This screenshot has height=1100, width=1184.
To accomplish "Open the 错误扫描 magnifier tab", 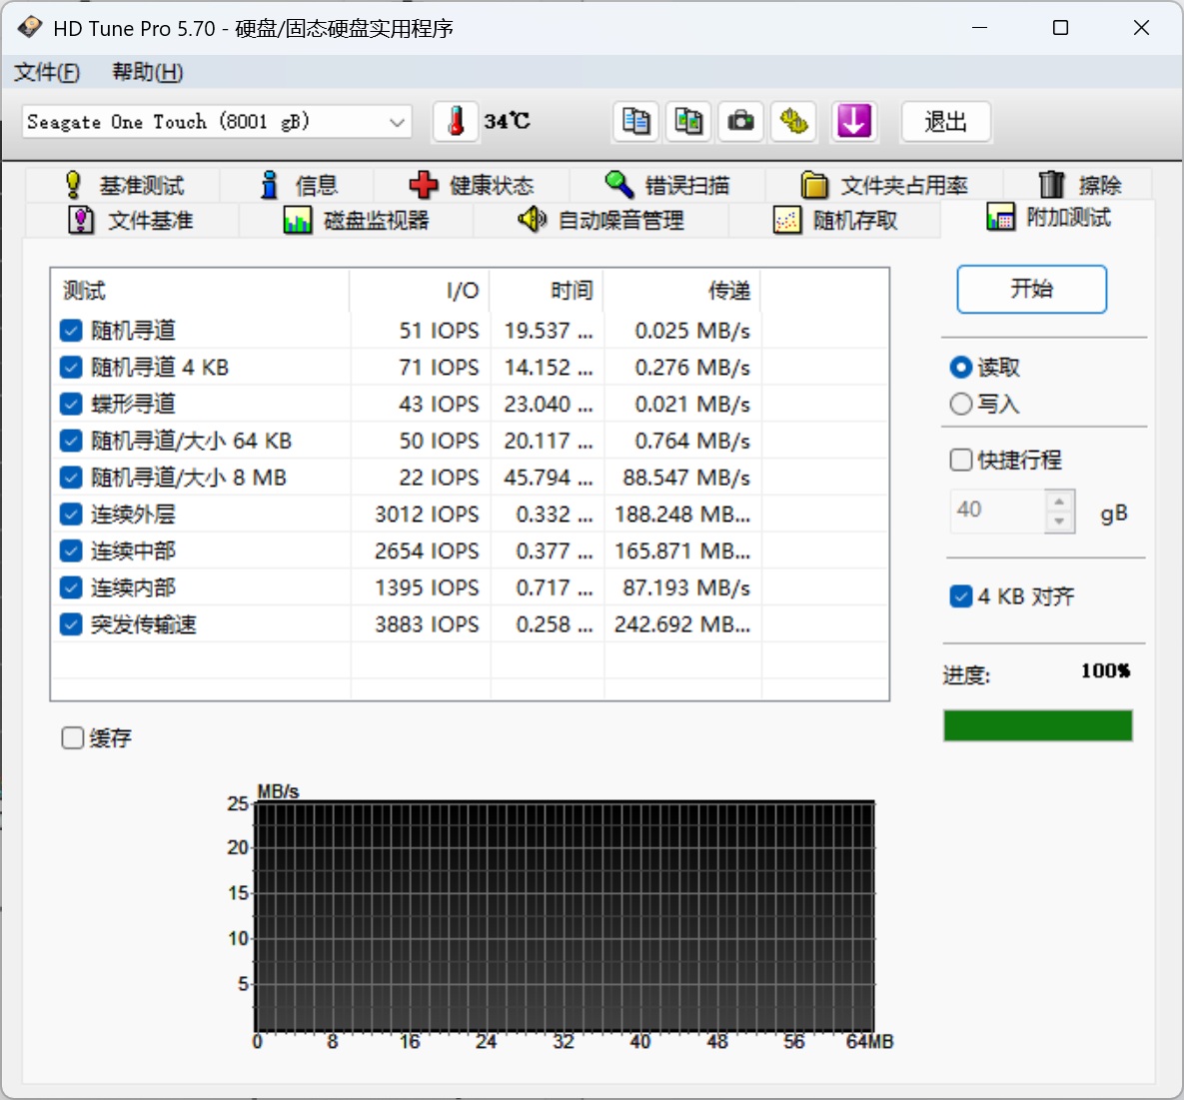I will tap(666, 185).
